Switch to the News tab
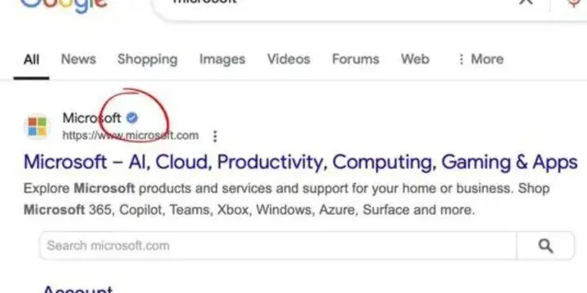Viewport: 587px width, 293px height. pos(78,59)
